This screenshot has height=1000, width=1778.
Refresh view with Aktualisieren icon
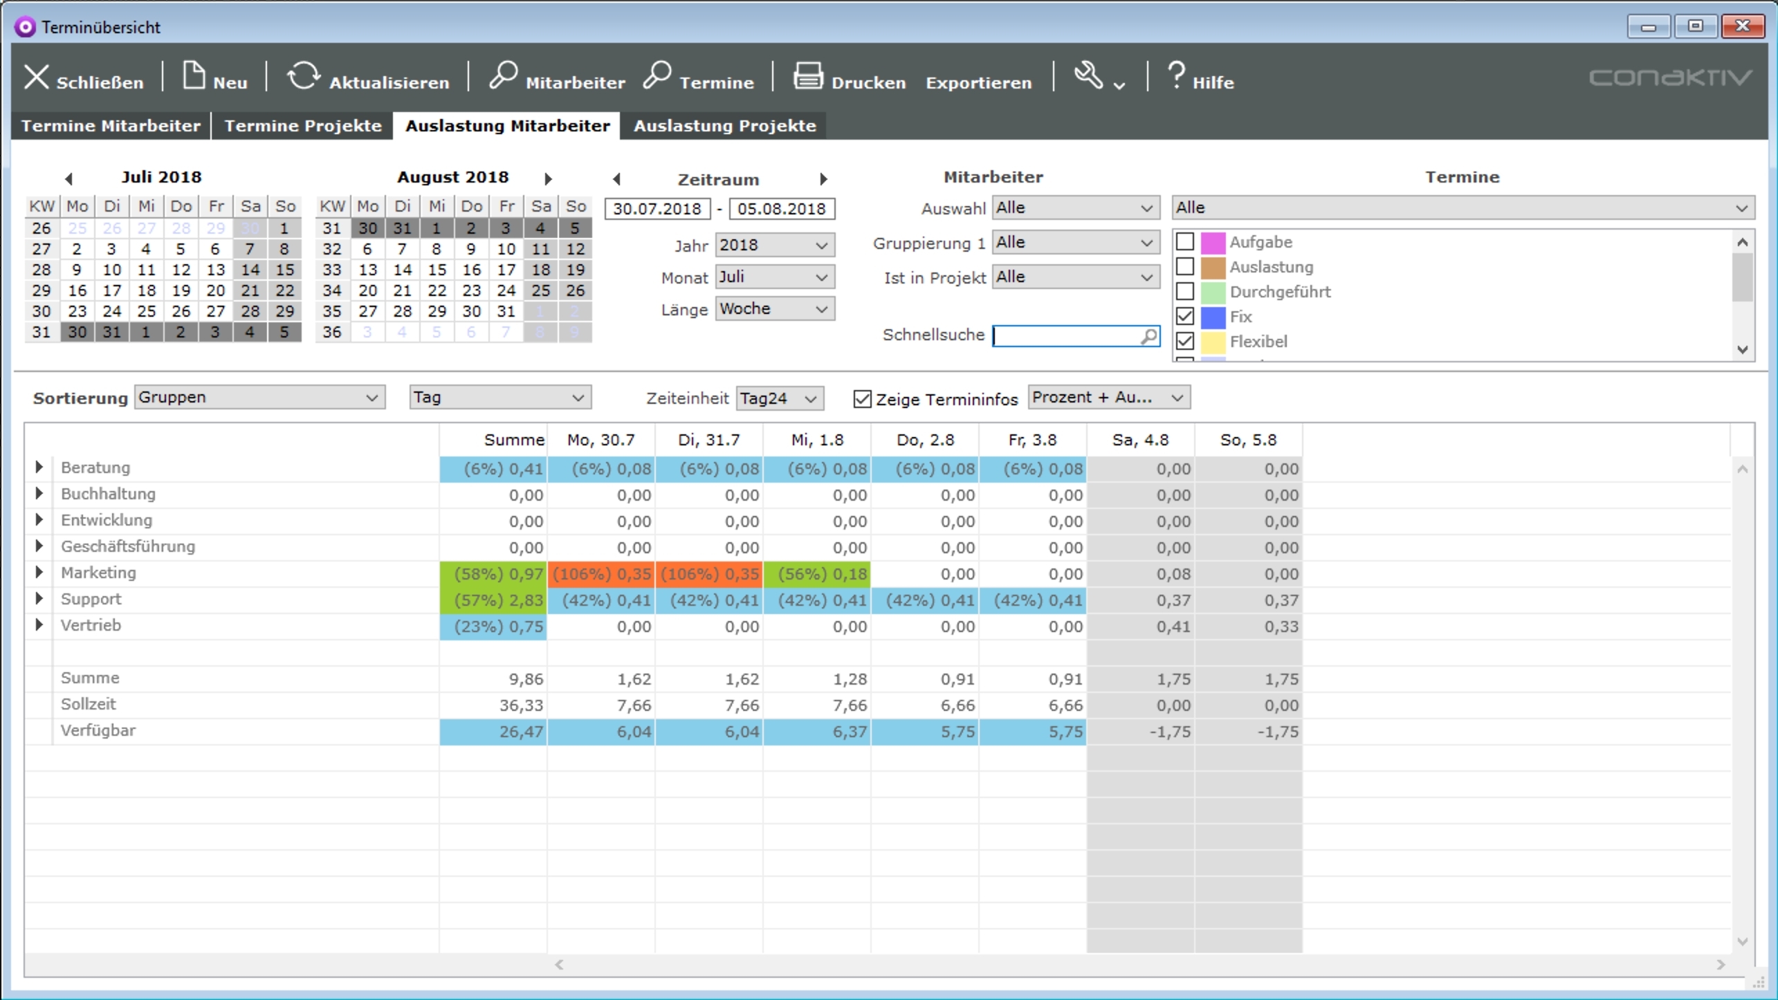point(303,75)
